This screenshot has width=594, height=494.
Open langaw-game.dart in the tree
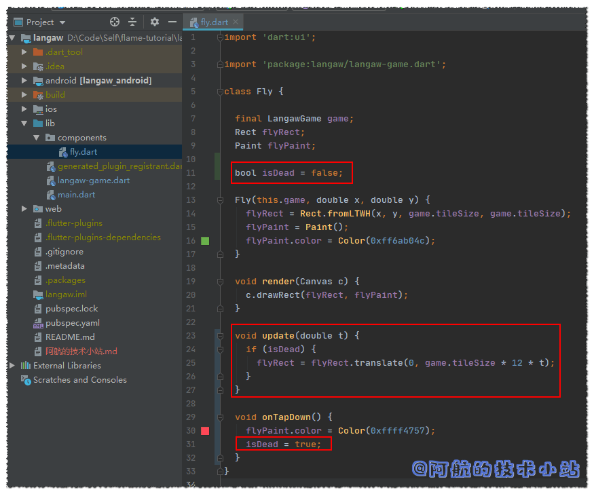tap(93, 180)
